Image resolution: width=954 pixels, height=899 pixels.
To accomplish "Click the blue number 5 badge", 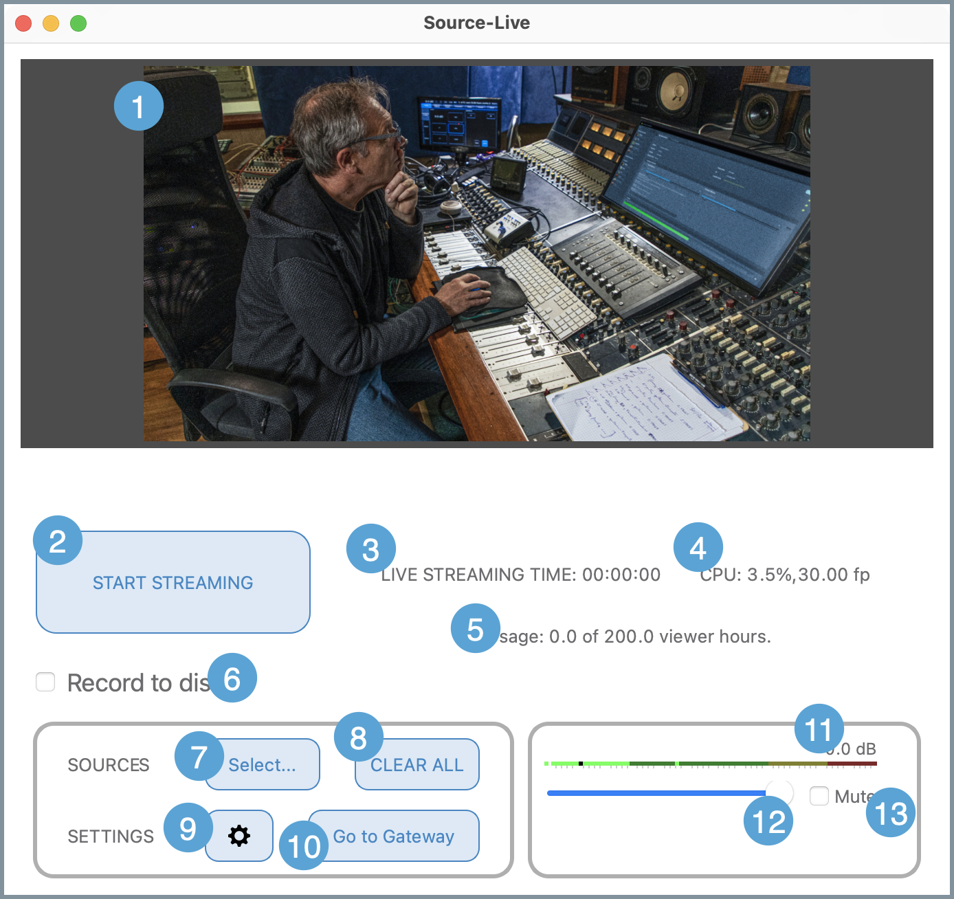I will pos(475,628).
